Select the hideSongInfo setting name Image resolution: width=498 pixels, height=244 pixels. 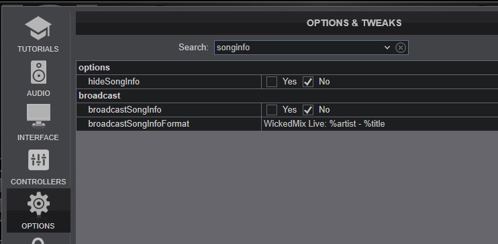tap(113, 82)
